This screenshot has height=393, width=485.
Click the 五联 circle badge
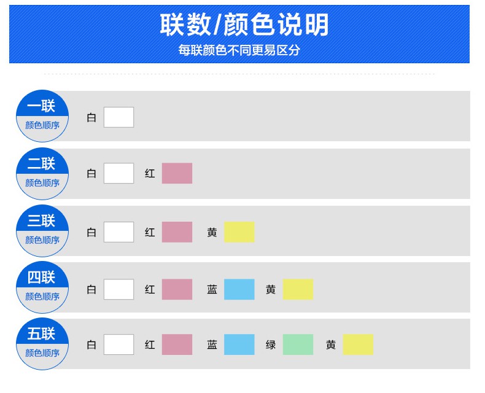[42, 344]
